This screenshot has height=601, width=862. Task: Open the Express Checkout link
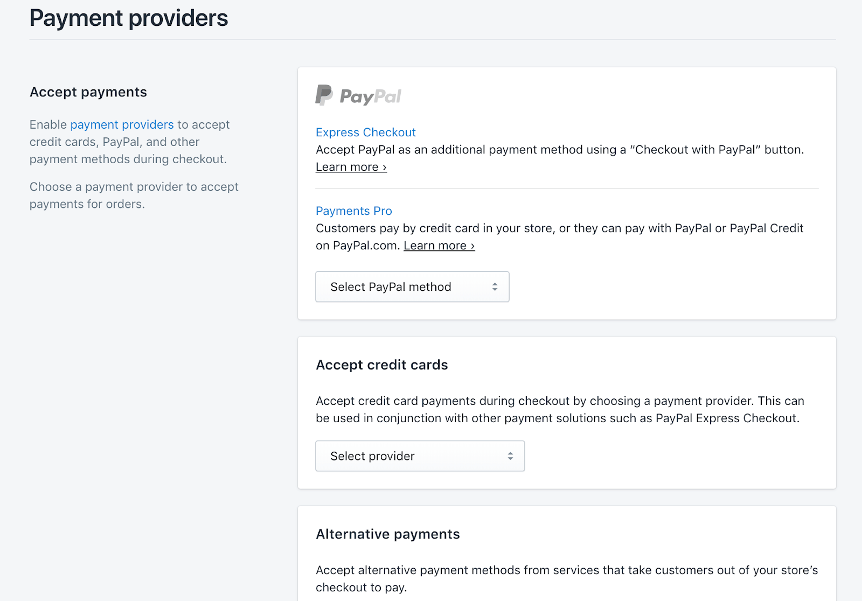pyautogui.click(x=365, y=132)
